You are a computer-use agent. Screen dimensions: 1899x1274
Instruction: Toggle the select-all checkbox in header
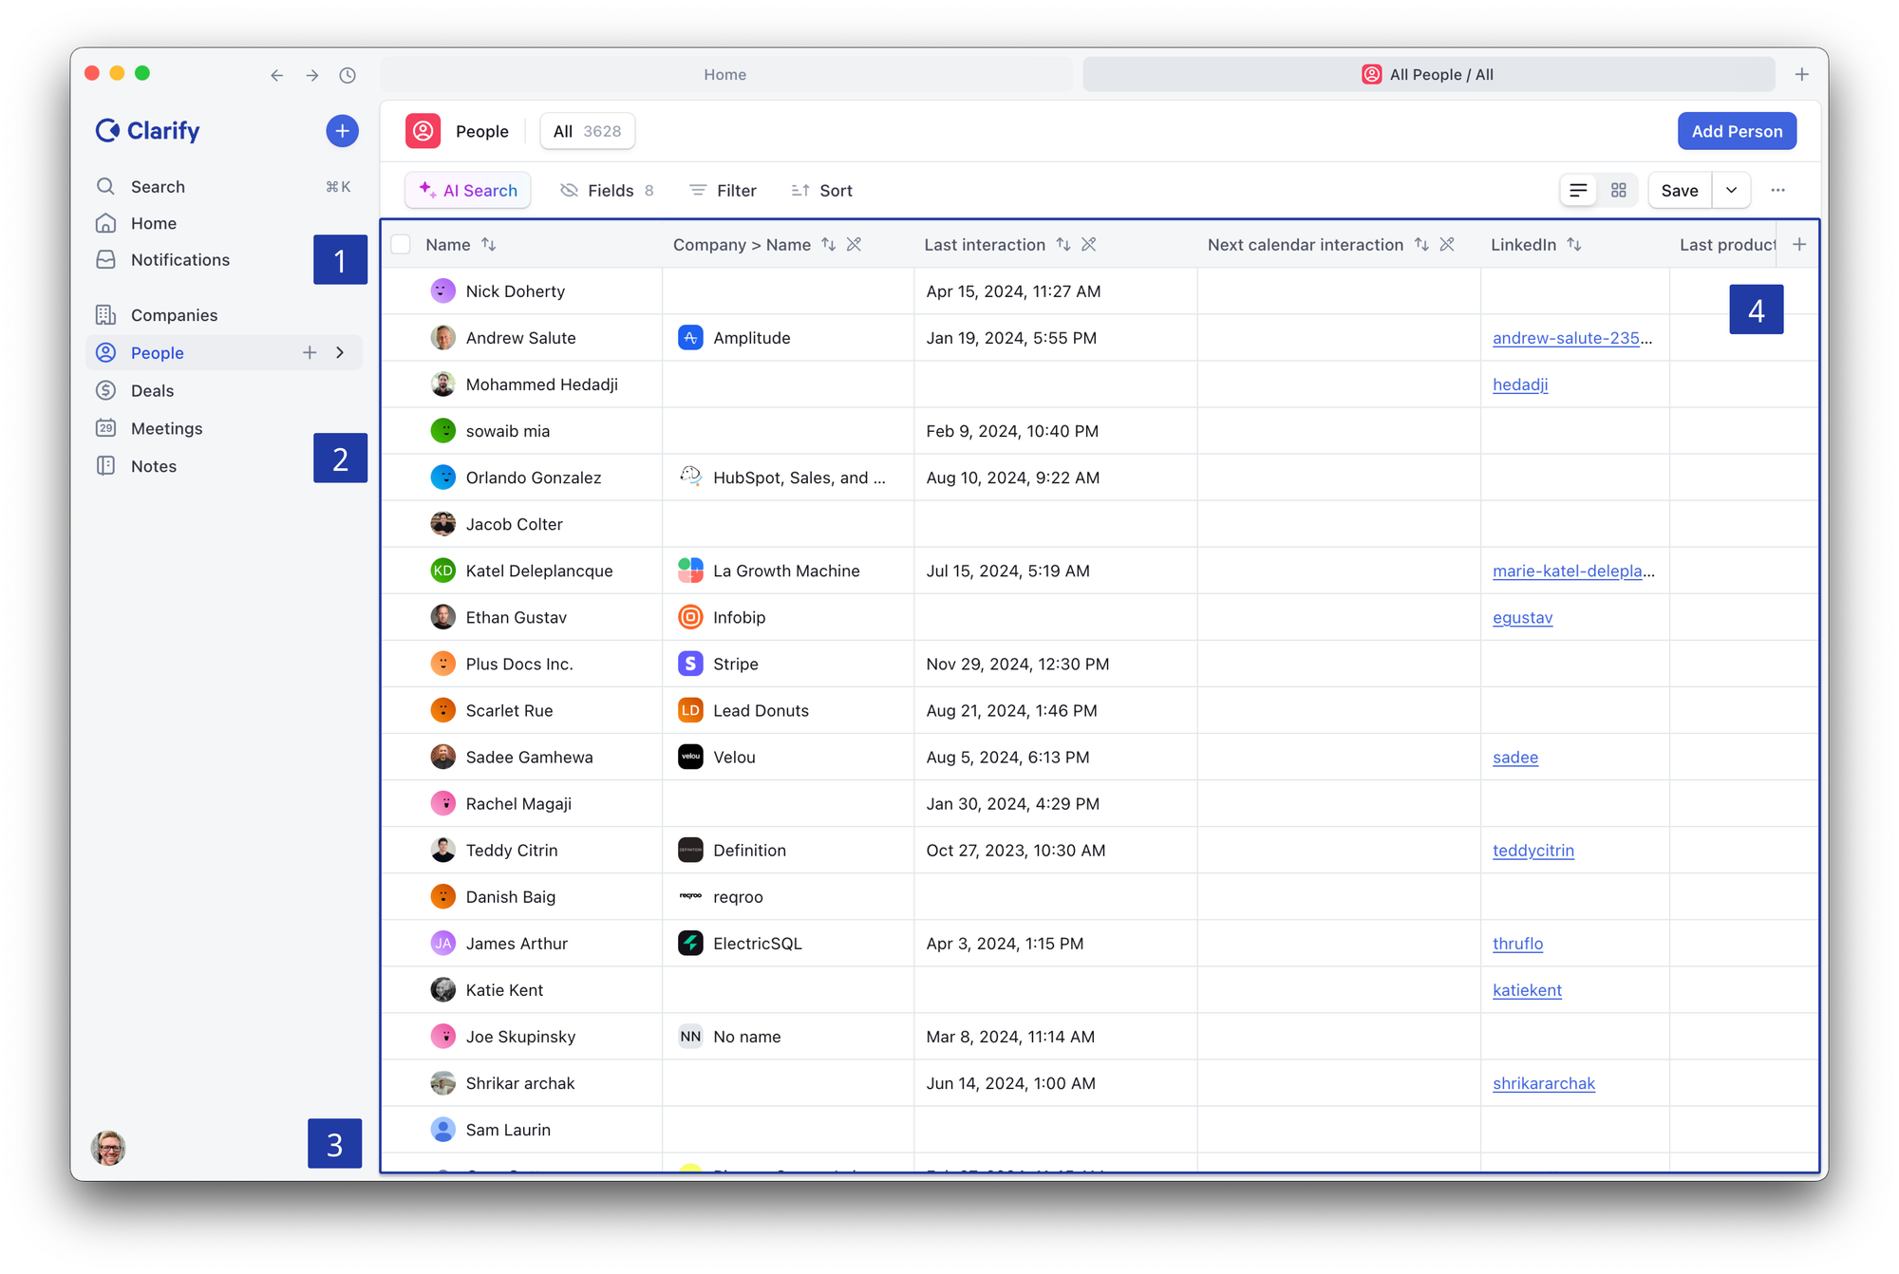click(x=401, y=245)
